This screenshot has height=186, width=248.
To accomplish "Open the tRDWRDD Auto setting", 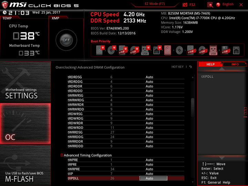I will (149, 128).
